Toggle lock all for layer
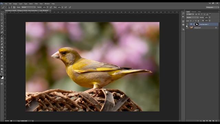The image size is (220, 124). coord(198,21)
